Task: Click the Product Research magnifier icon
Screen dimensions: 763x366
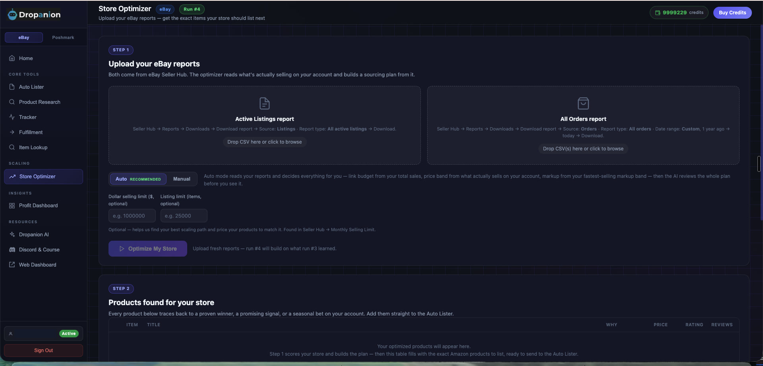Action: coord(12,102)
